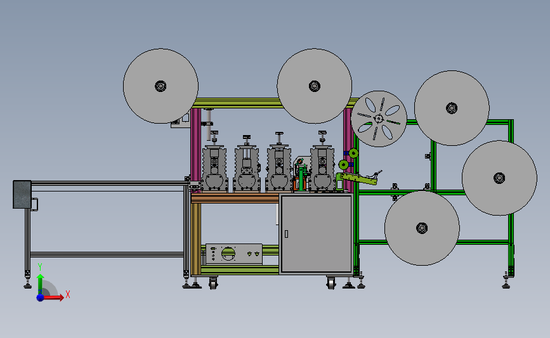The height and width of the screenshot is (338, 550).
Task: Click the blue Z axis ball of the triad
Action: [41, 297]
